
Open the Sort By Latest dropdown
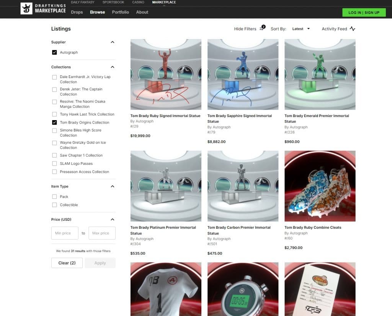[x=301, y=29]
